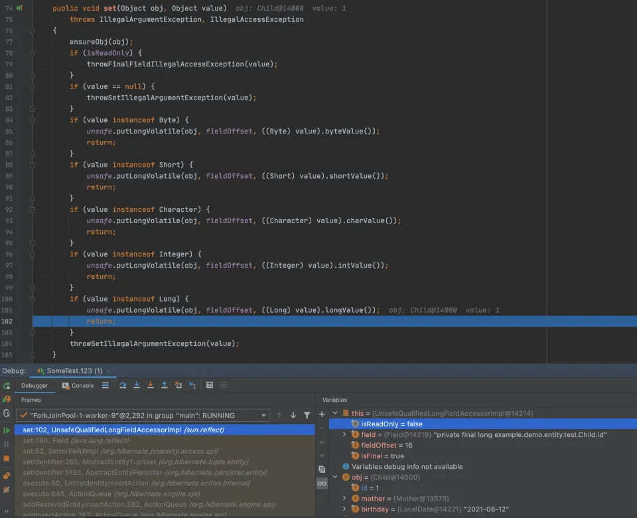
Task: Select the next frame with the down arrow
Action: pos(293,415)
